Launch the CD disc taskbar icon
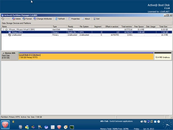Image resolution: width=173 pixels, height=130 pixels. point(66,127)
